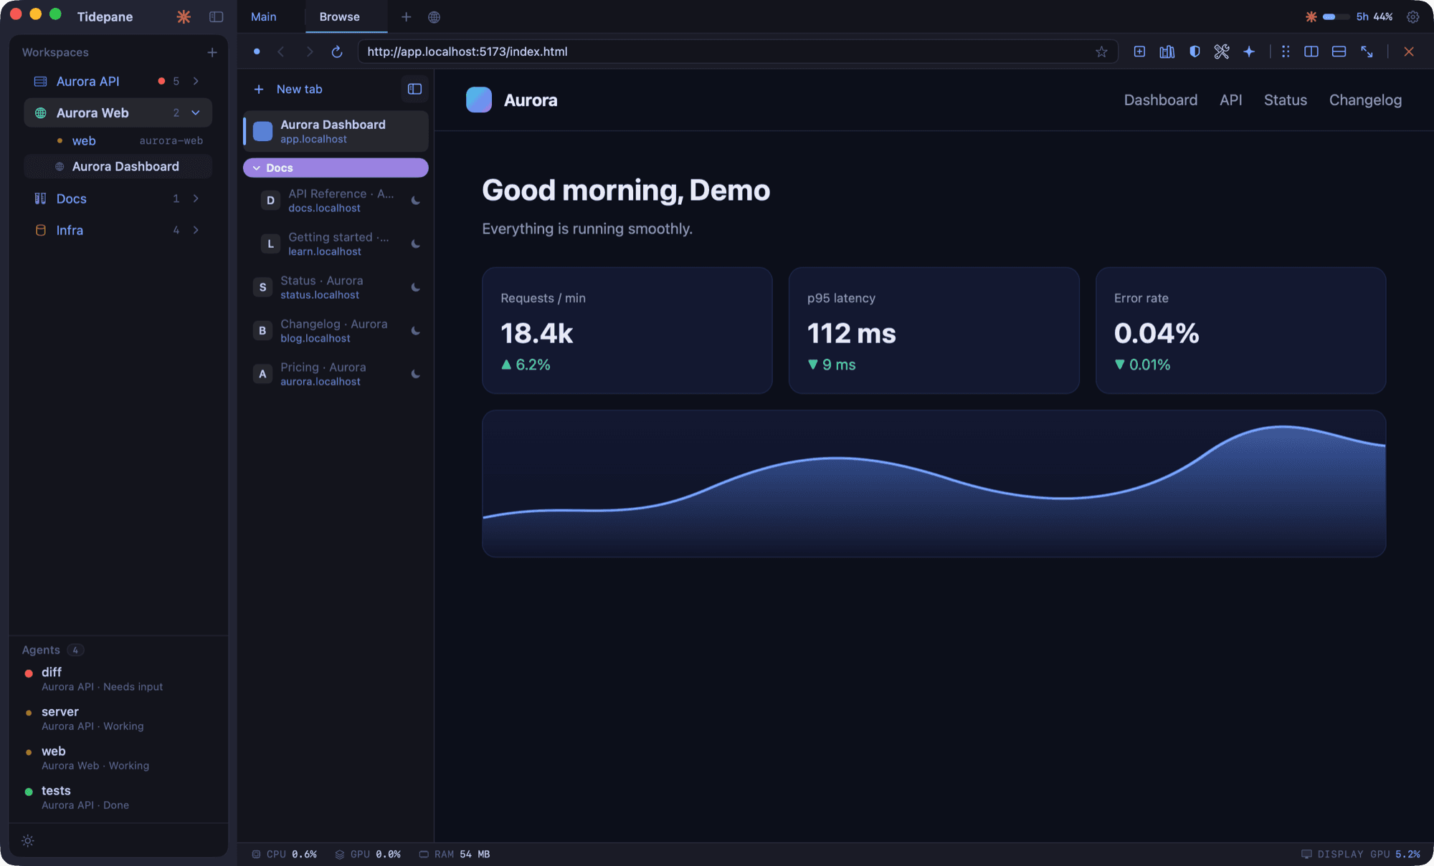Click the six-dot grip icon in toolbar
1434x866 pixels.
1286,52
